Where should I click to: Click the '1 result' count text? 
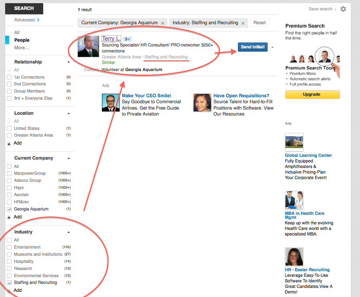(85, 10)
